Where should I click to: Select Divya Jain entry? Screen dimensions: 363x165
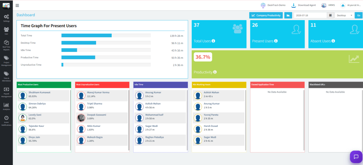click(x=43, y=140)
